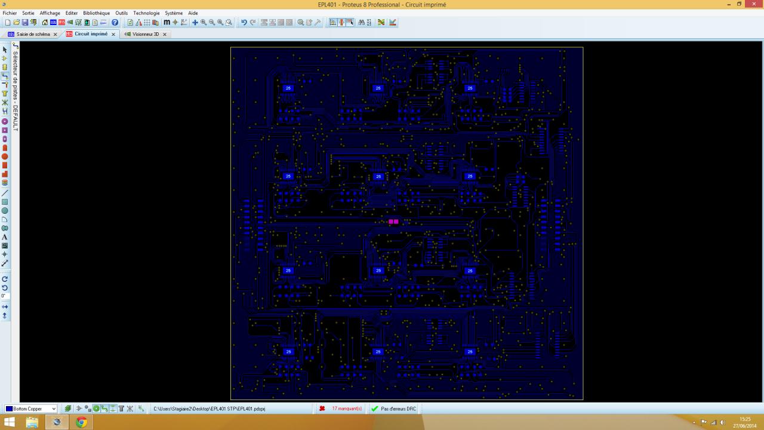The image size is (764, 430).
Task: Open the Outils menu
Action: [x=122, y=13]
